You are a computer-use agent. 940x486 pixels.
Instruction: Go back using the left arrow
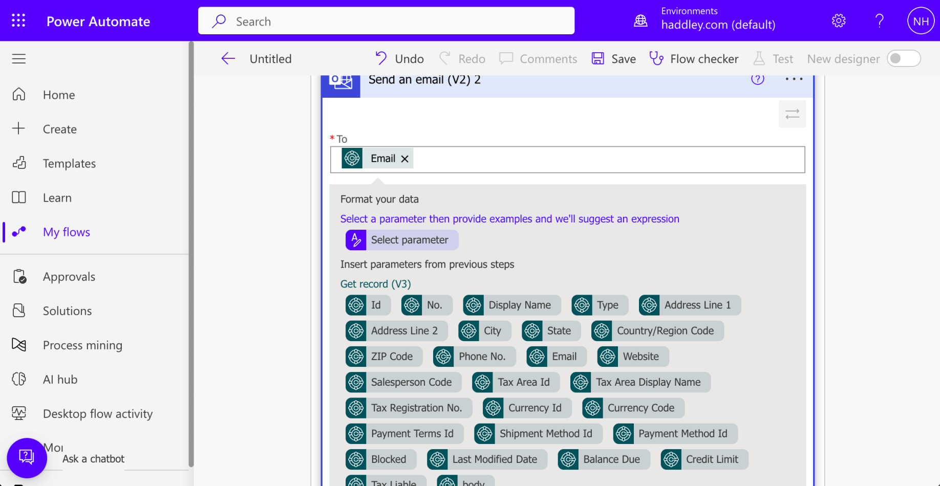[228, 59]
